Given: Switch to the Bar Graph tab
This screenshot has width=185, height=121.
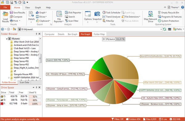Looking at the screenshot, I should click(x=72, y=34).
